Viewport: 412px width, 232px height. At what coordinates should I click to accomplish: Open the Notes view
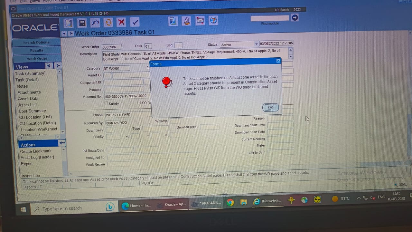(23, 86)
